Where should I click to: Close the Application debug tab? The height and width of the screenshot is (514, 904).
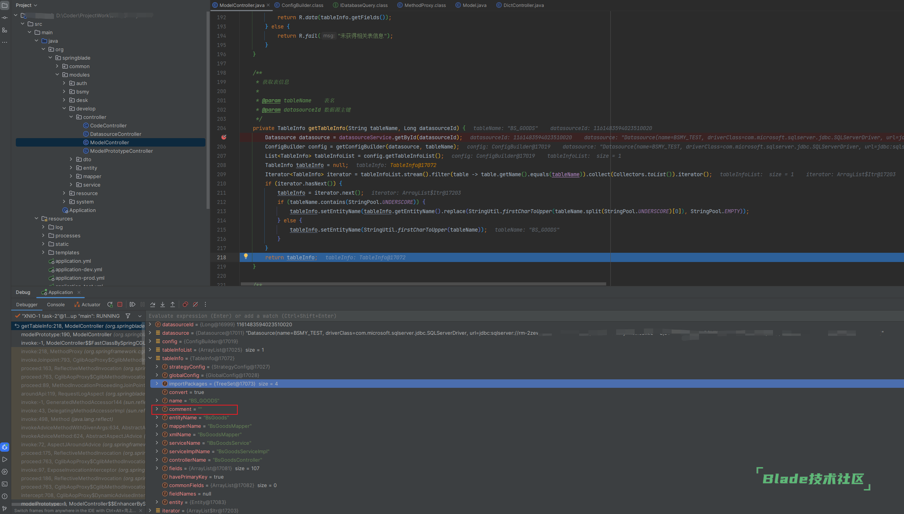coord(79,292)
